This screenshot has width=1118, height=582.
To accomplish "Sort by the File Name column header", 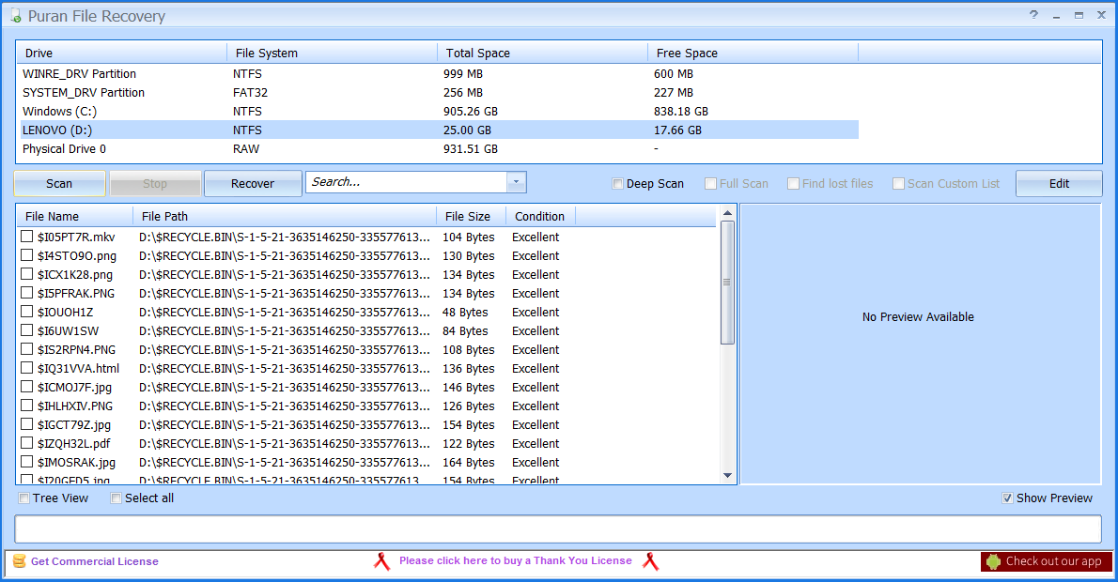I will (x=74, y=216).
